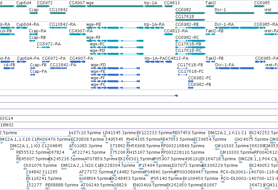Select the RH36470.5prime EST label
Screen dimensions: 278x190
coord(54,139)
